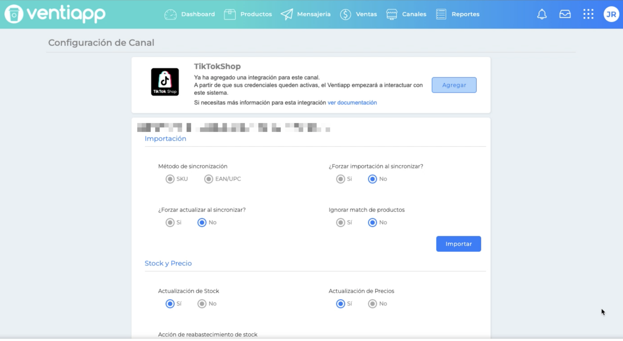Click the ventiapp logo
The width and height of the screenshot is (623, 341).
55,14
